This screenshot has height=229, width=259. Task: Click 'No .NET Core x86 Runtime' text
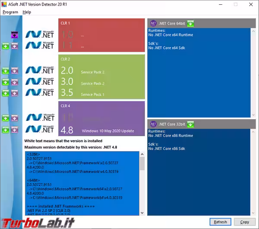171,136
